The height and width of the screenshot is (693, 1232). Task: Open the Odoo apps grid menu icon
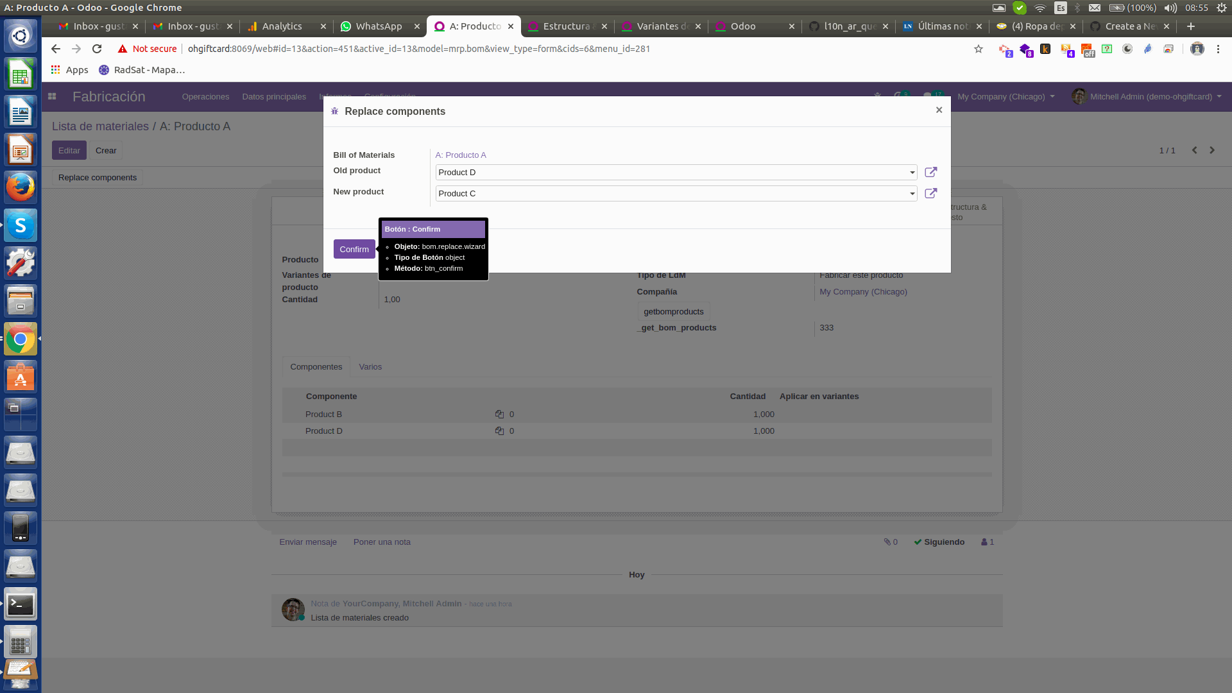click(52, 96)
